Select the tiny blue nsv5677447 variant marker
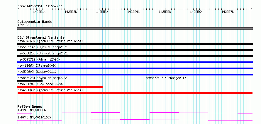Viewport: 261px width, 124px height. point(146,81)
